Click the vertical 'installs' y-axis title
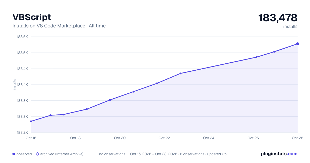Image resolution: width=310 pixels, height=163 pixels. point(14,85)
